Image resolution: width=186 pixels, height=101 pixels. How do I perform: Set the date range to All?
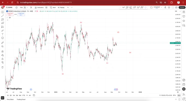pyautogui.click(x=30, y=95)
